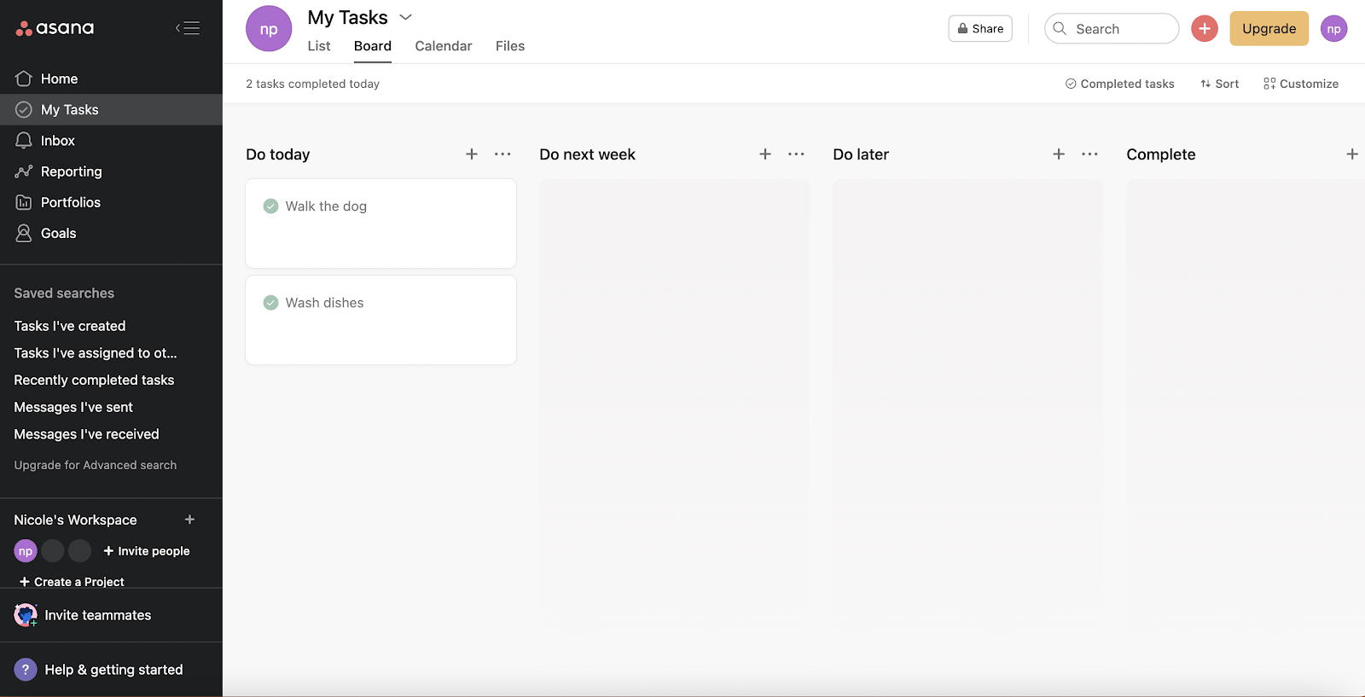Click the Invite teammates avatar icon
Screen dimensions: 1365x697
point(26,615)
